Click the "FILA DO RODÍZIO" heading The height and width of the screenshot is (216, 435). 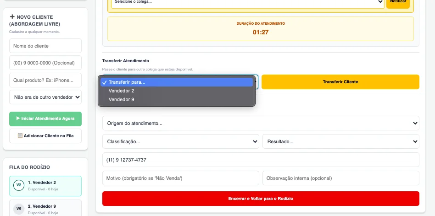pyautogui.click(x=30, y=167)
